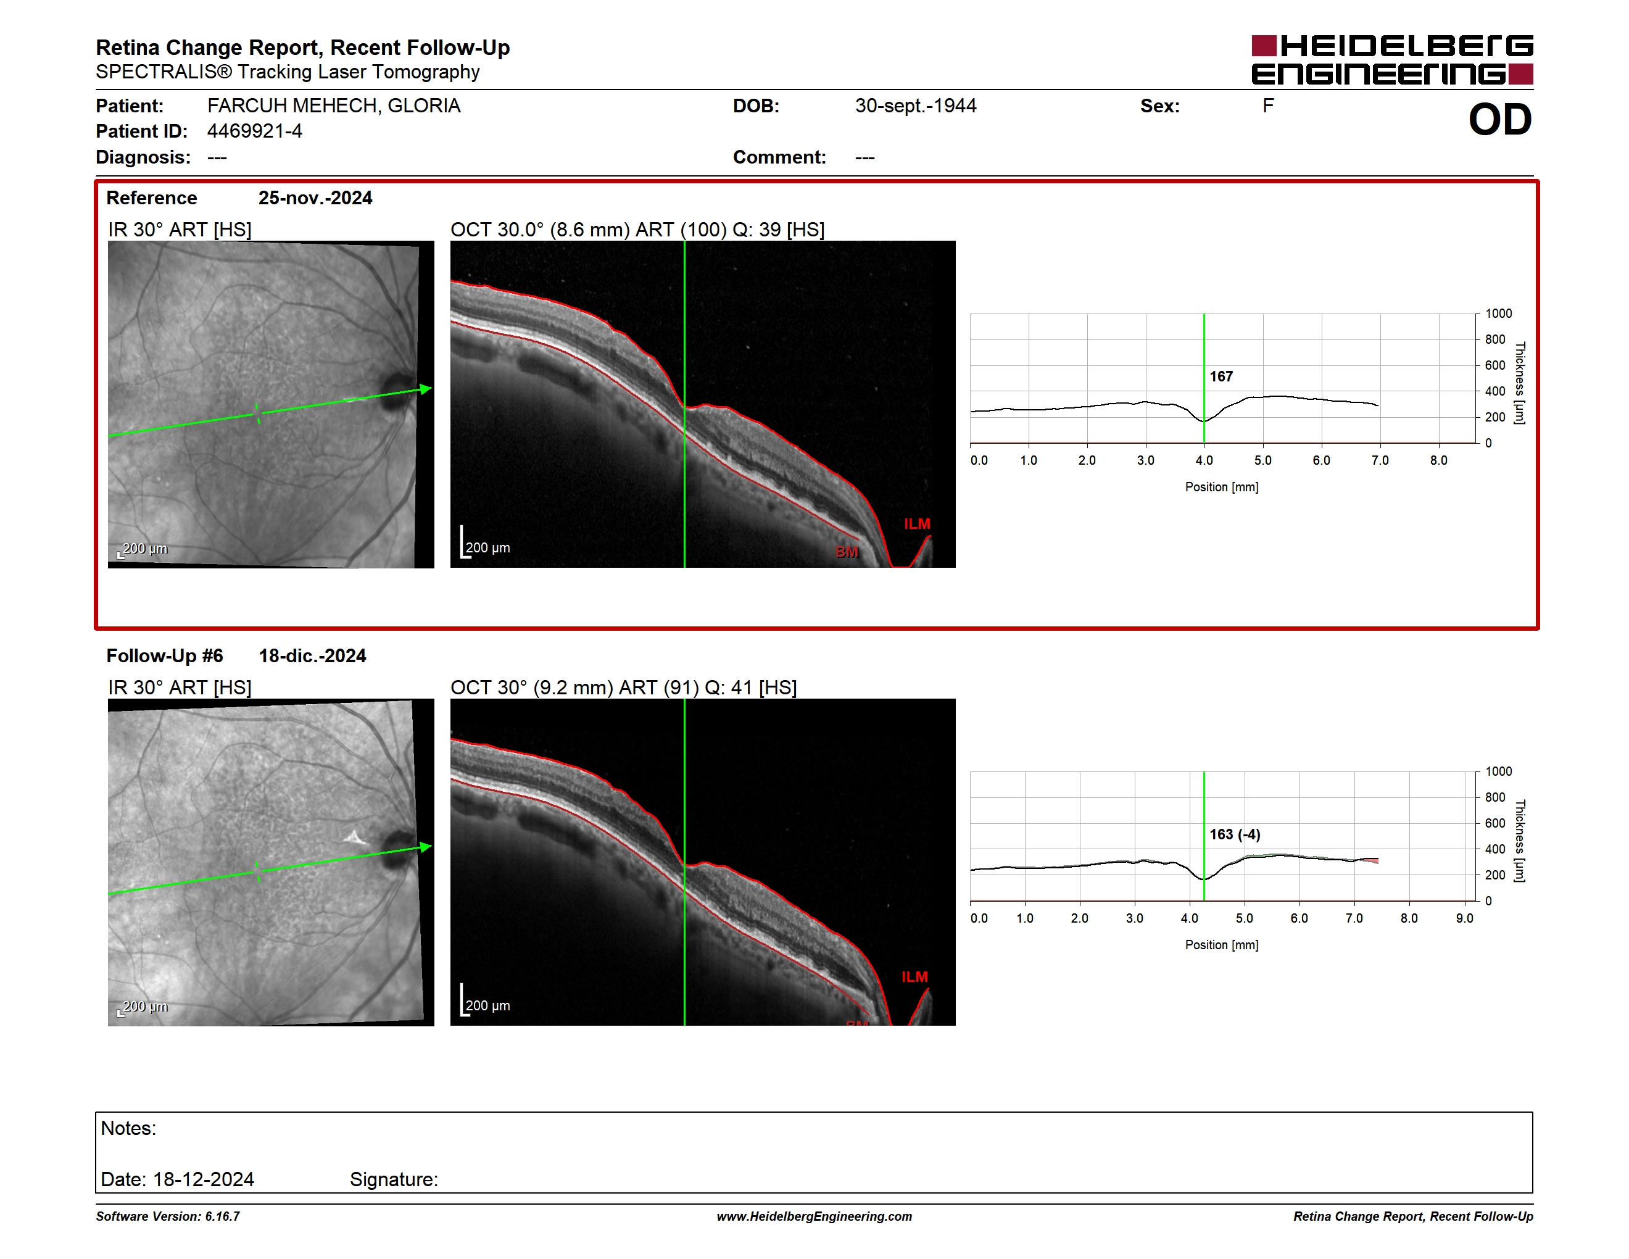Click the Follow-Up #6 OCT B-scan image
This screenshot has width=1629, height=1259.
coord(703,862)
